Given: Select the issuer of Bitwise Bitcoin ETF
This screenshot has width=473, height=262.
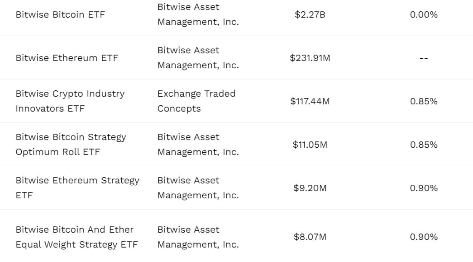Looking at the screenshot, I should pos(198,14).
